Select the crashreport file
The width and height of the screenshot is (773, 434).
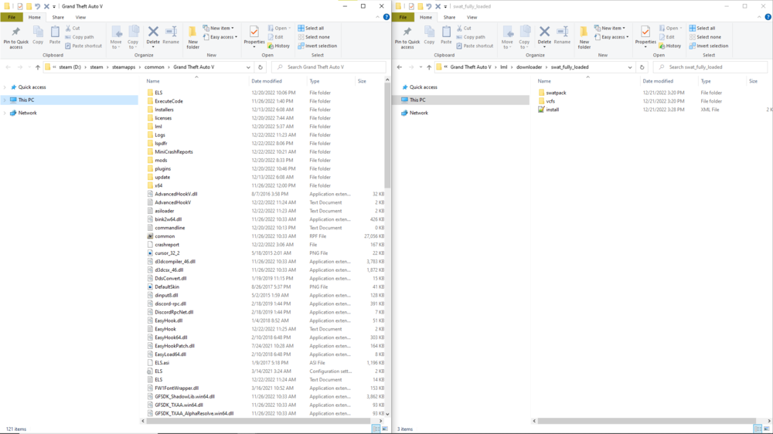(167, 244)
